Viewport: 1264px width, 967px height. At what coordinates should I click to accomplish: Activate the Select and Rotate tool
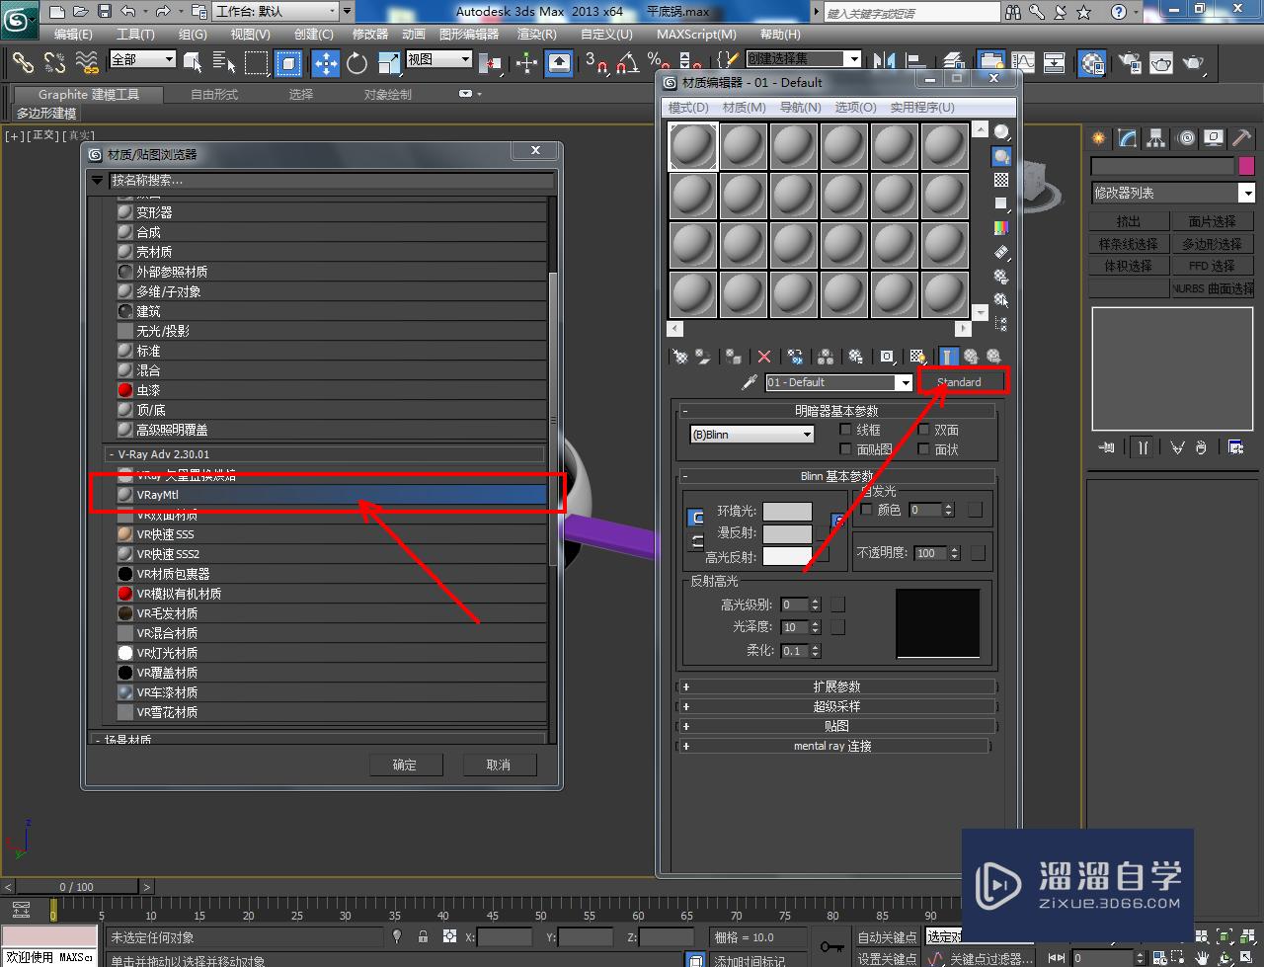pyautogui.click(x=357, y=63)
